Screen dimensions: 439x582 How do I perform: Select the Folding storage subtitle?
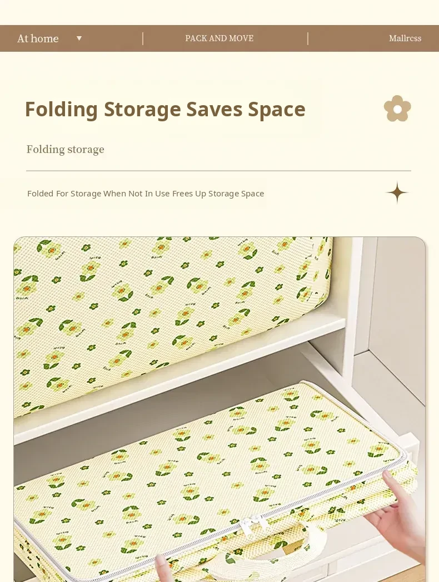click(65, 149)
